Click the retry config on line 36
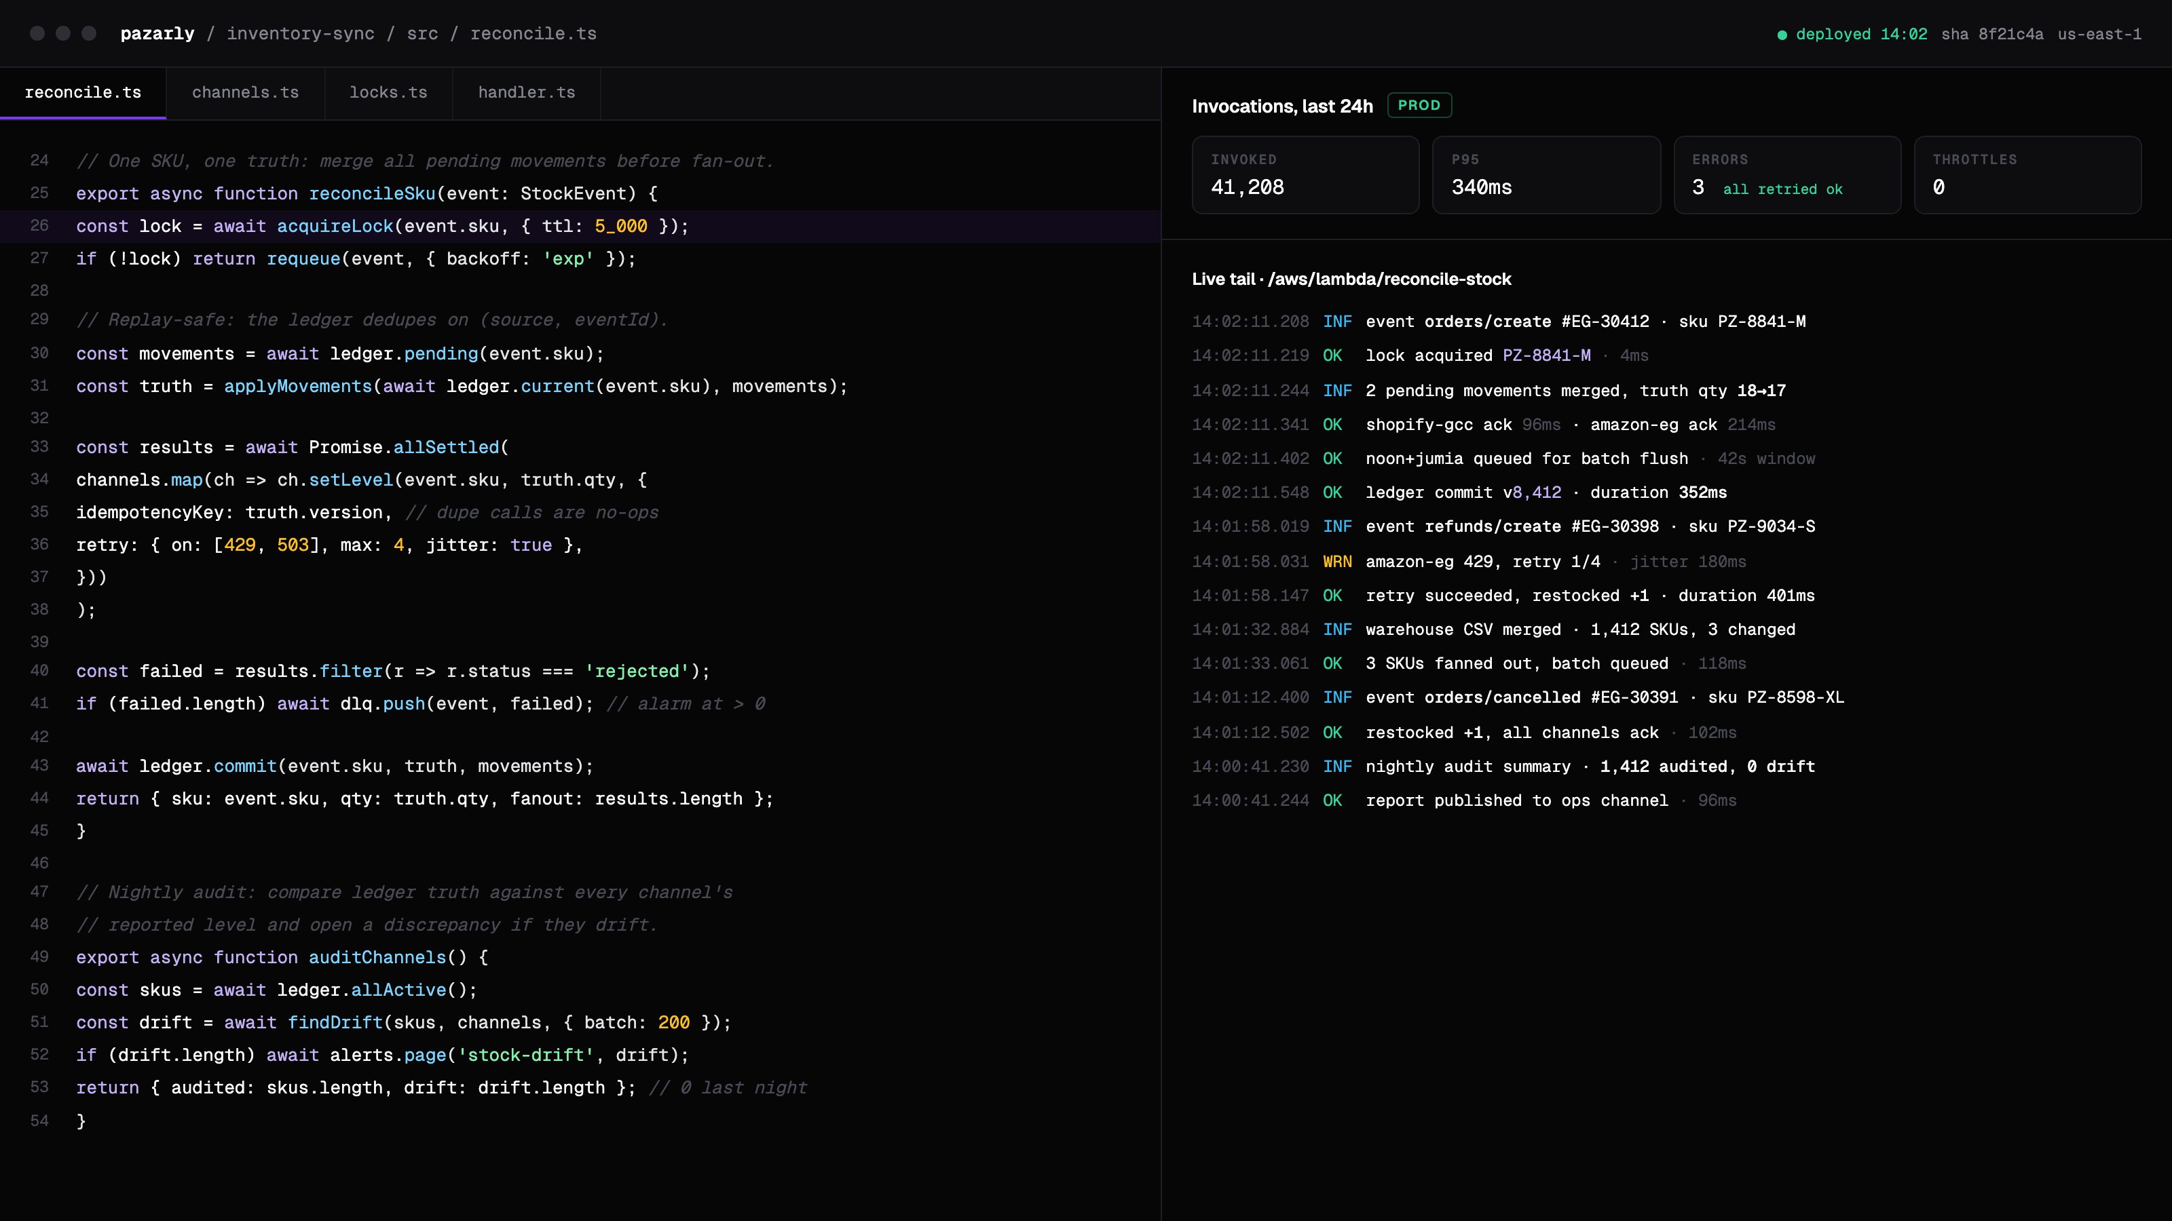The image size is (2172, 1221). click(330, 545)
